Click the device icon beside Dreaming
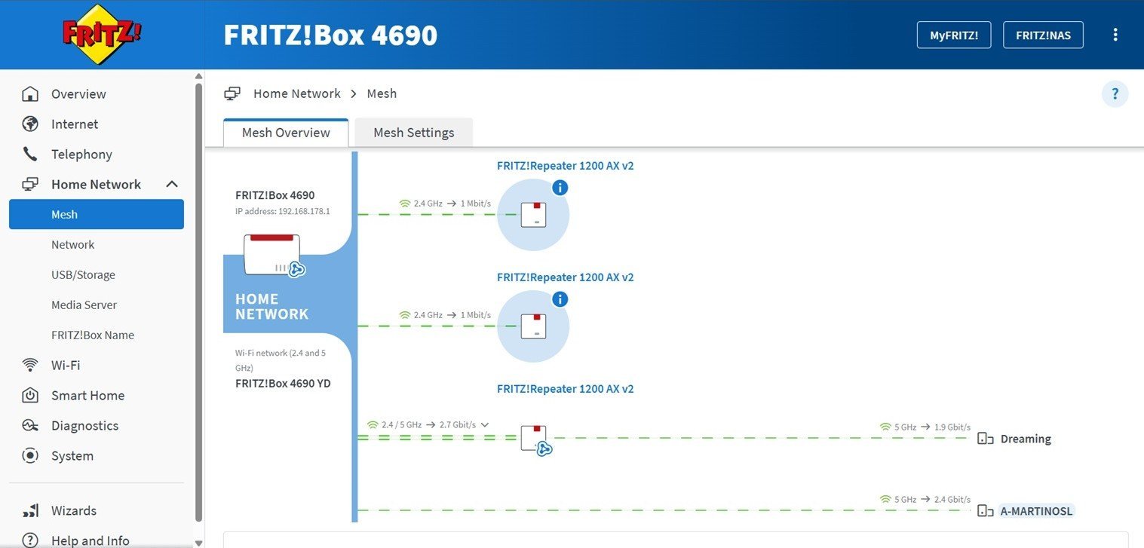Screen dimensions: 1144x548 tap(985, 439)
